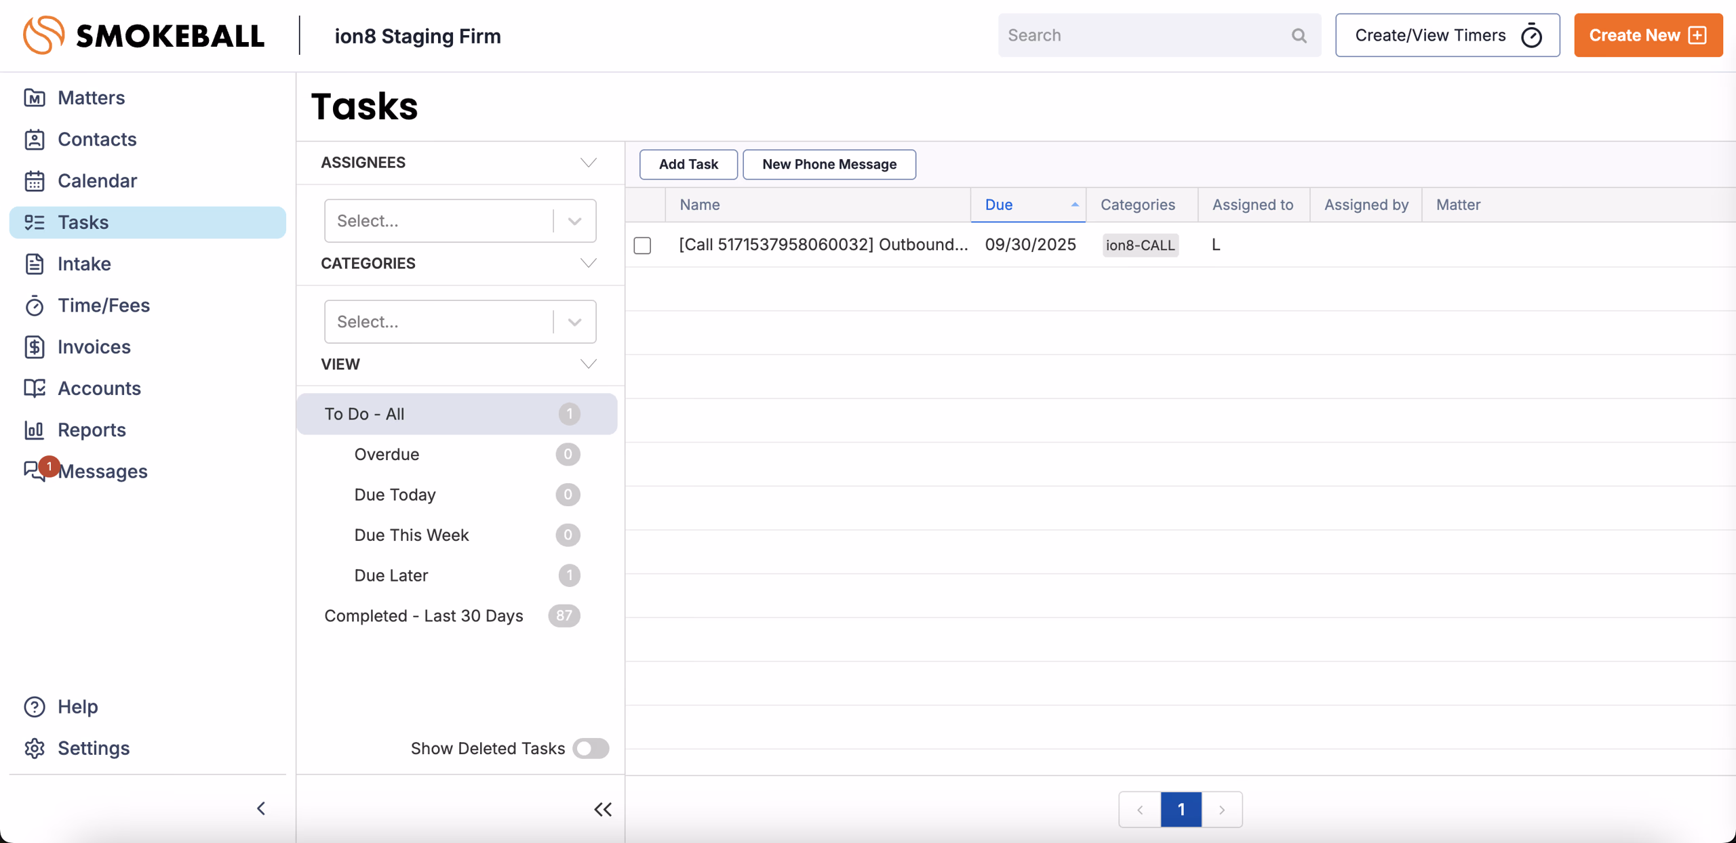The width and height of the screenshot is (1736, 843).
Task: Click the search magnifier icon
Action: [x=1299, y=35]
